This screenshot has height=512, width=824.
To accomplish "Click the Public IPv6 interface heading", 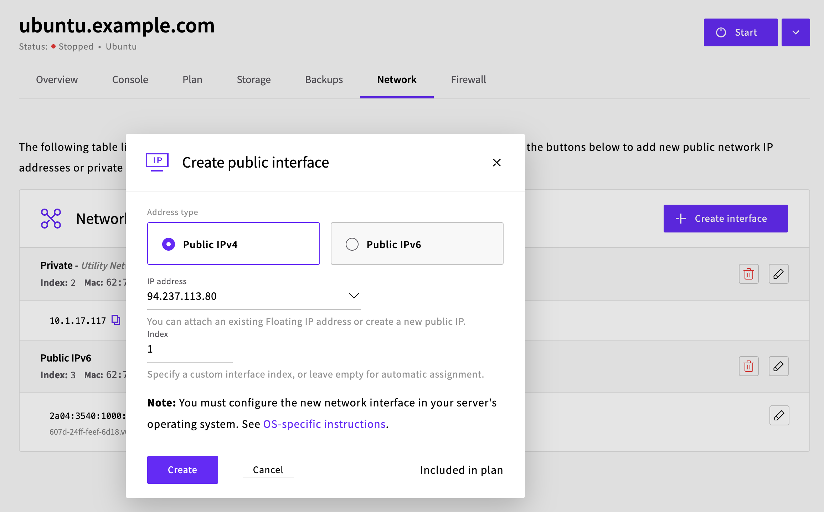I will pos(66,358).
